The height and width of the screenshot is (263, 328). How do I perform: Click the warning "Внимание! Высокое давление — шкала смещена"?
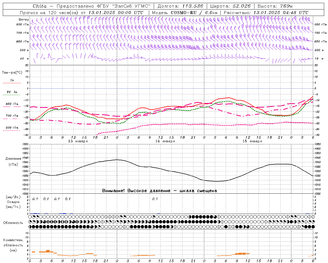160,191
